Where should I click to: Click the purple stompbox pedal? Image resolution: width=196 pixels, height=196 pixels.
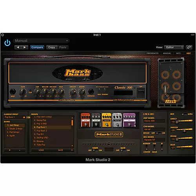[129, 120]
